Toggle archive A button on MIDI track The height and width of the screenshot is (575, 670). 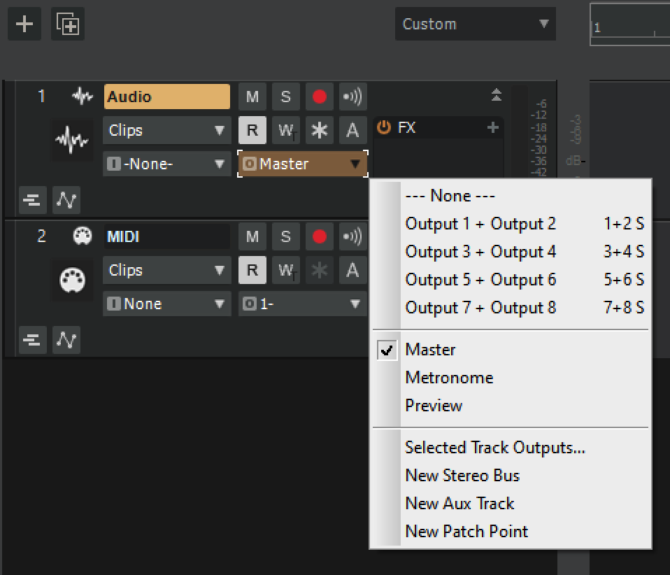tap(352, 270)
